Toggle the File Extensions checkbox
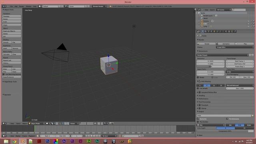The image size is (256, 144). tap(227, 119)
